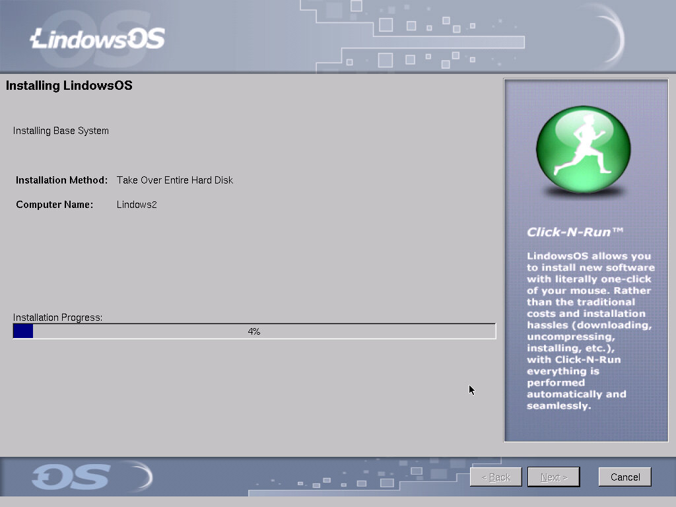Viewport: 676px width, 507px height.
Task: Click the Lindows2 computer name value
Action: [x=137, y=205]
